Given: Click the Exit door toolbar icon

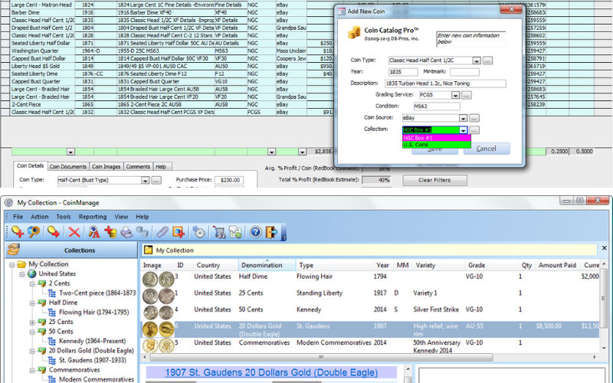Looking at the screenshot, I should [272, 232].
